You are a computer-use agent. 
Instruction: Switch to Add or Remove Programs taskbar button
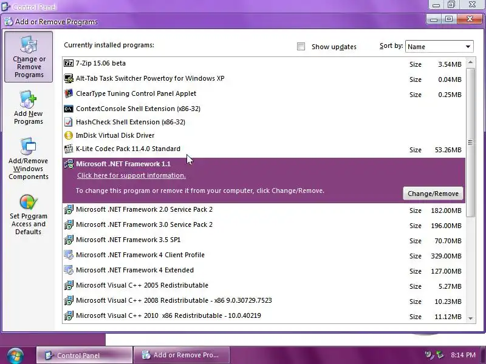(182, 356)
